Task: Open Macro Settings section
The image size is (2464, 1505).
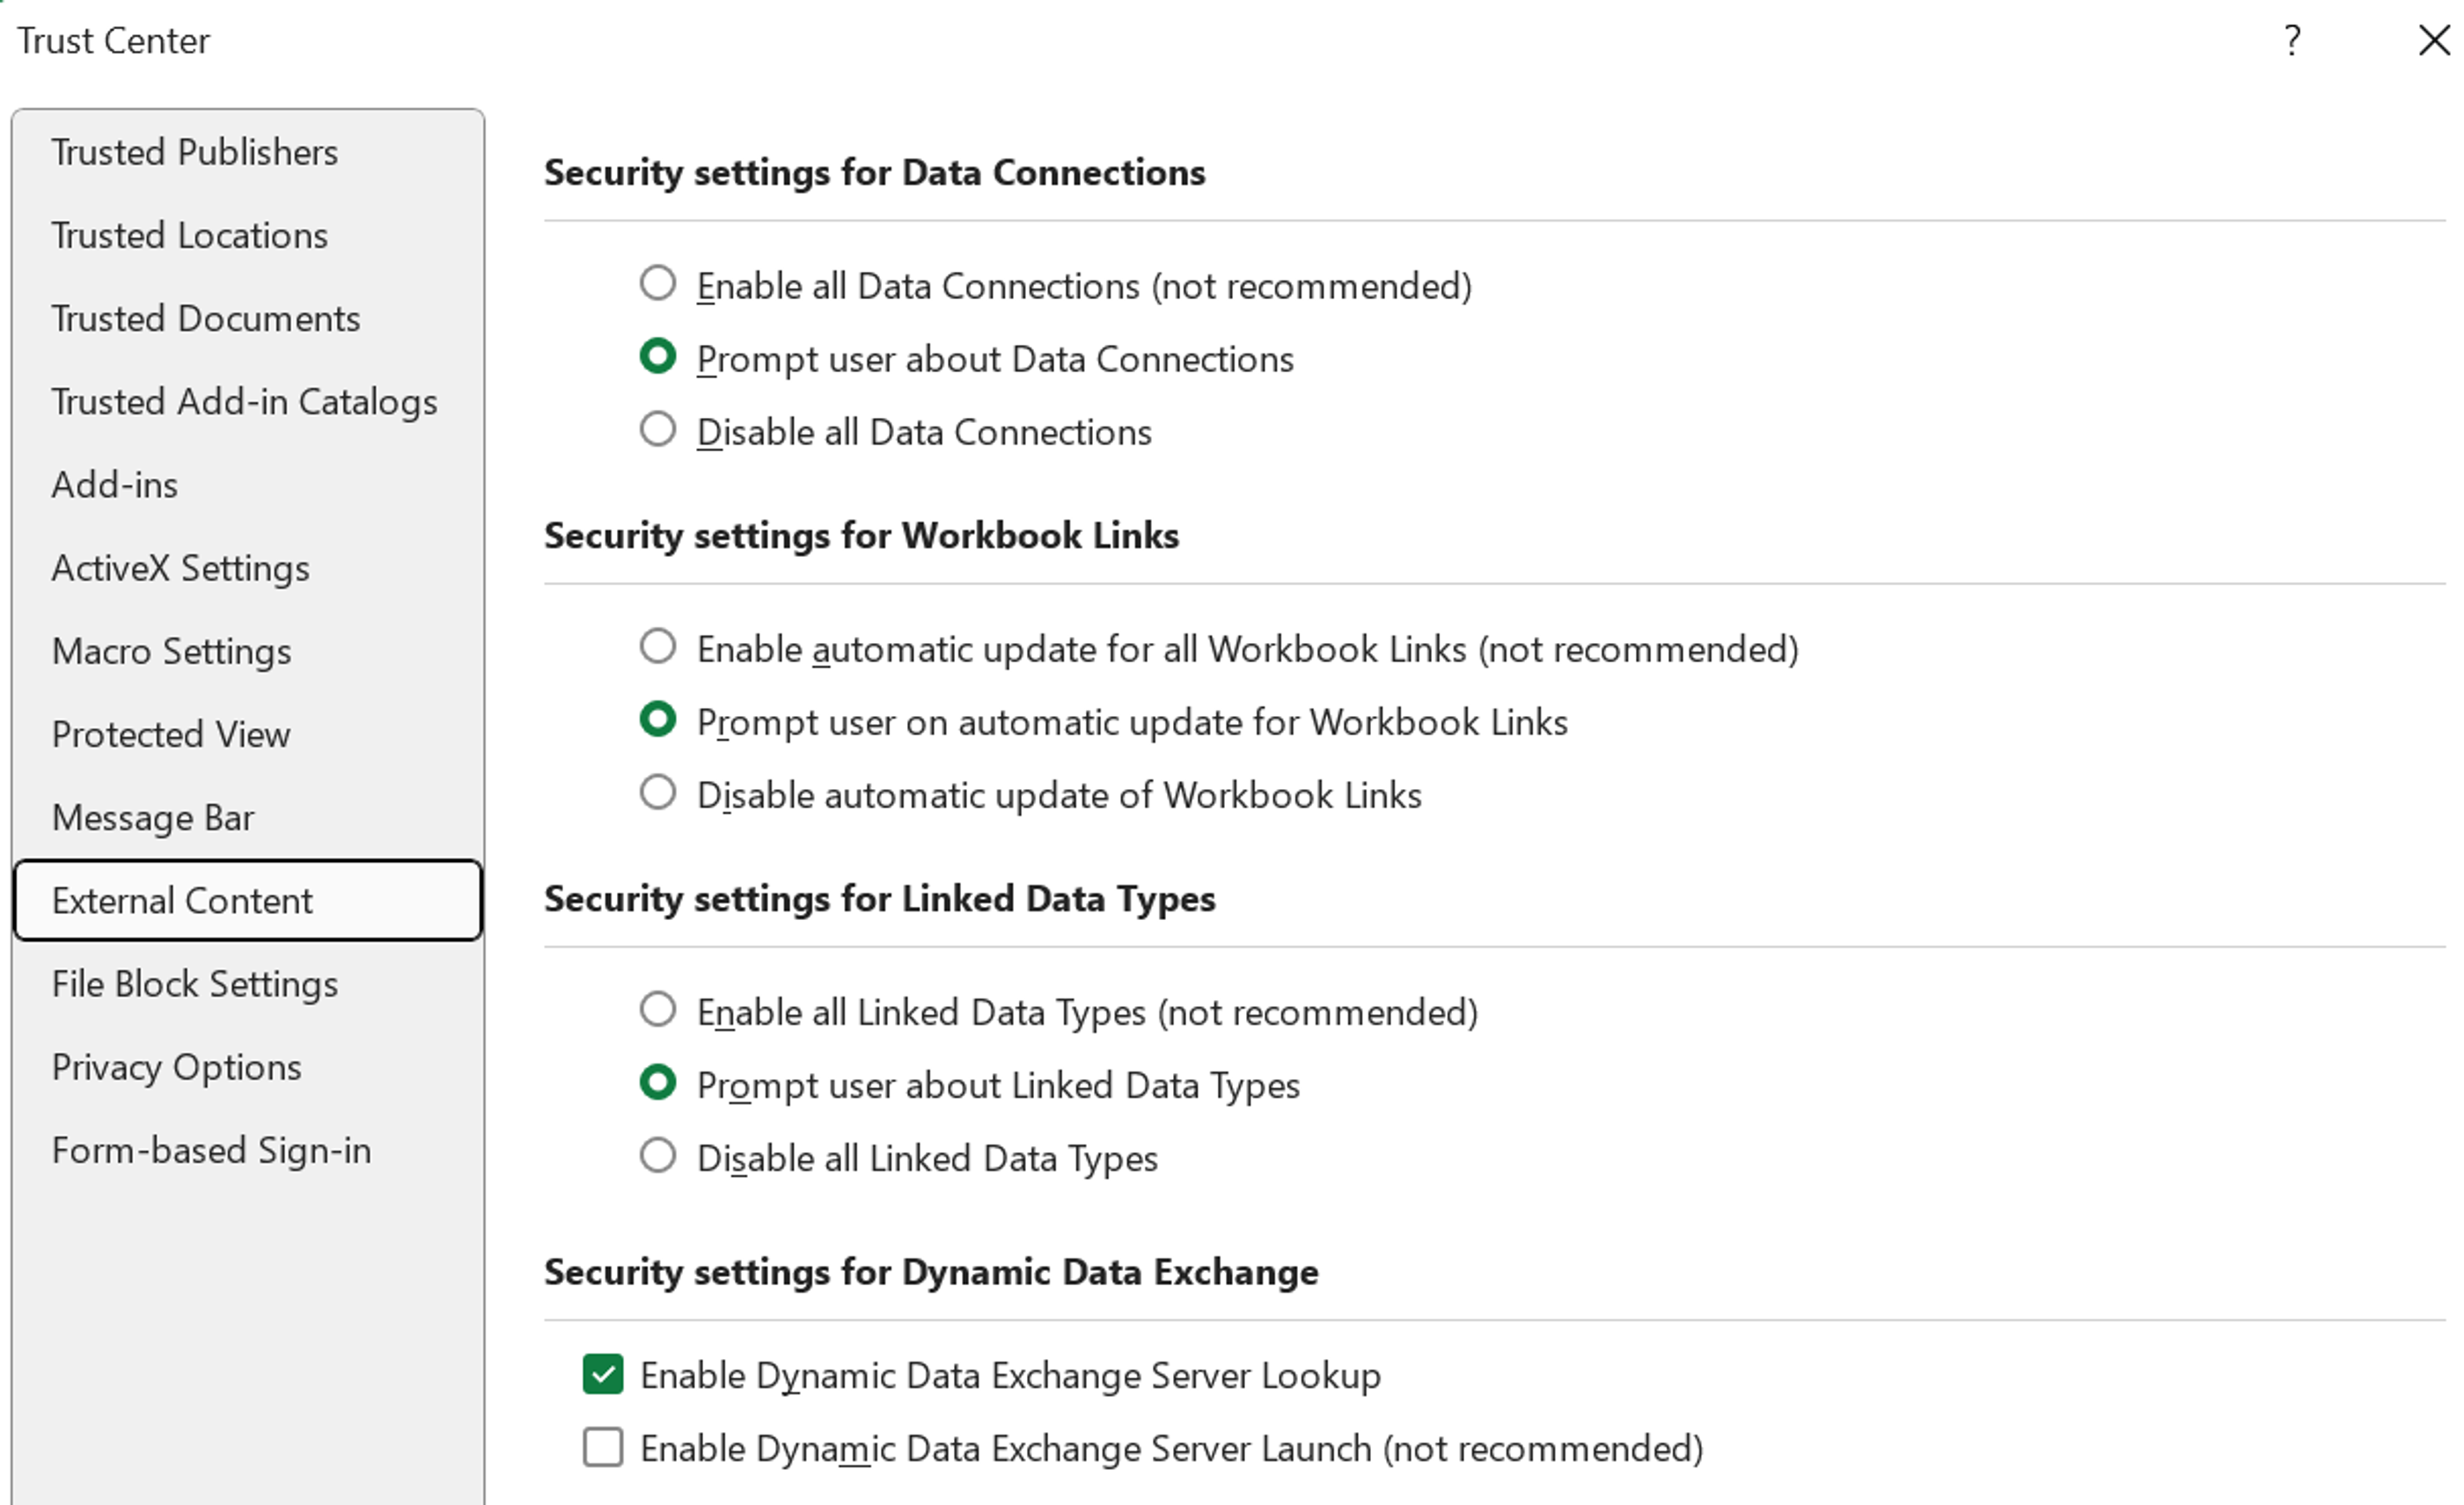Action: click(171, 651)
